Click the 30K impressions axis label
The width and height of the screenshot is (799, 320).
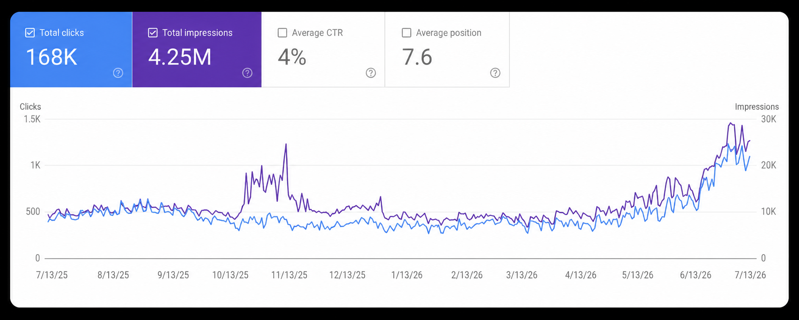(x=768, y=119)
